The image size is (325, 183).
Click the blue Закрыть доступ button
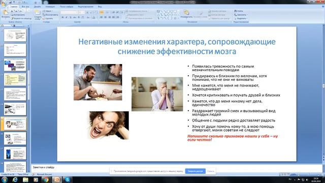point(195,171)
